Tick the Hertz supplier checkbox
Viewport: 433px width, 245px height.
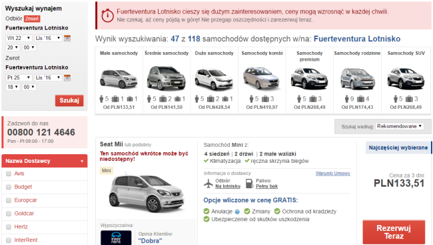pyautogui.click(x=9, y=227)
